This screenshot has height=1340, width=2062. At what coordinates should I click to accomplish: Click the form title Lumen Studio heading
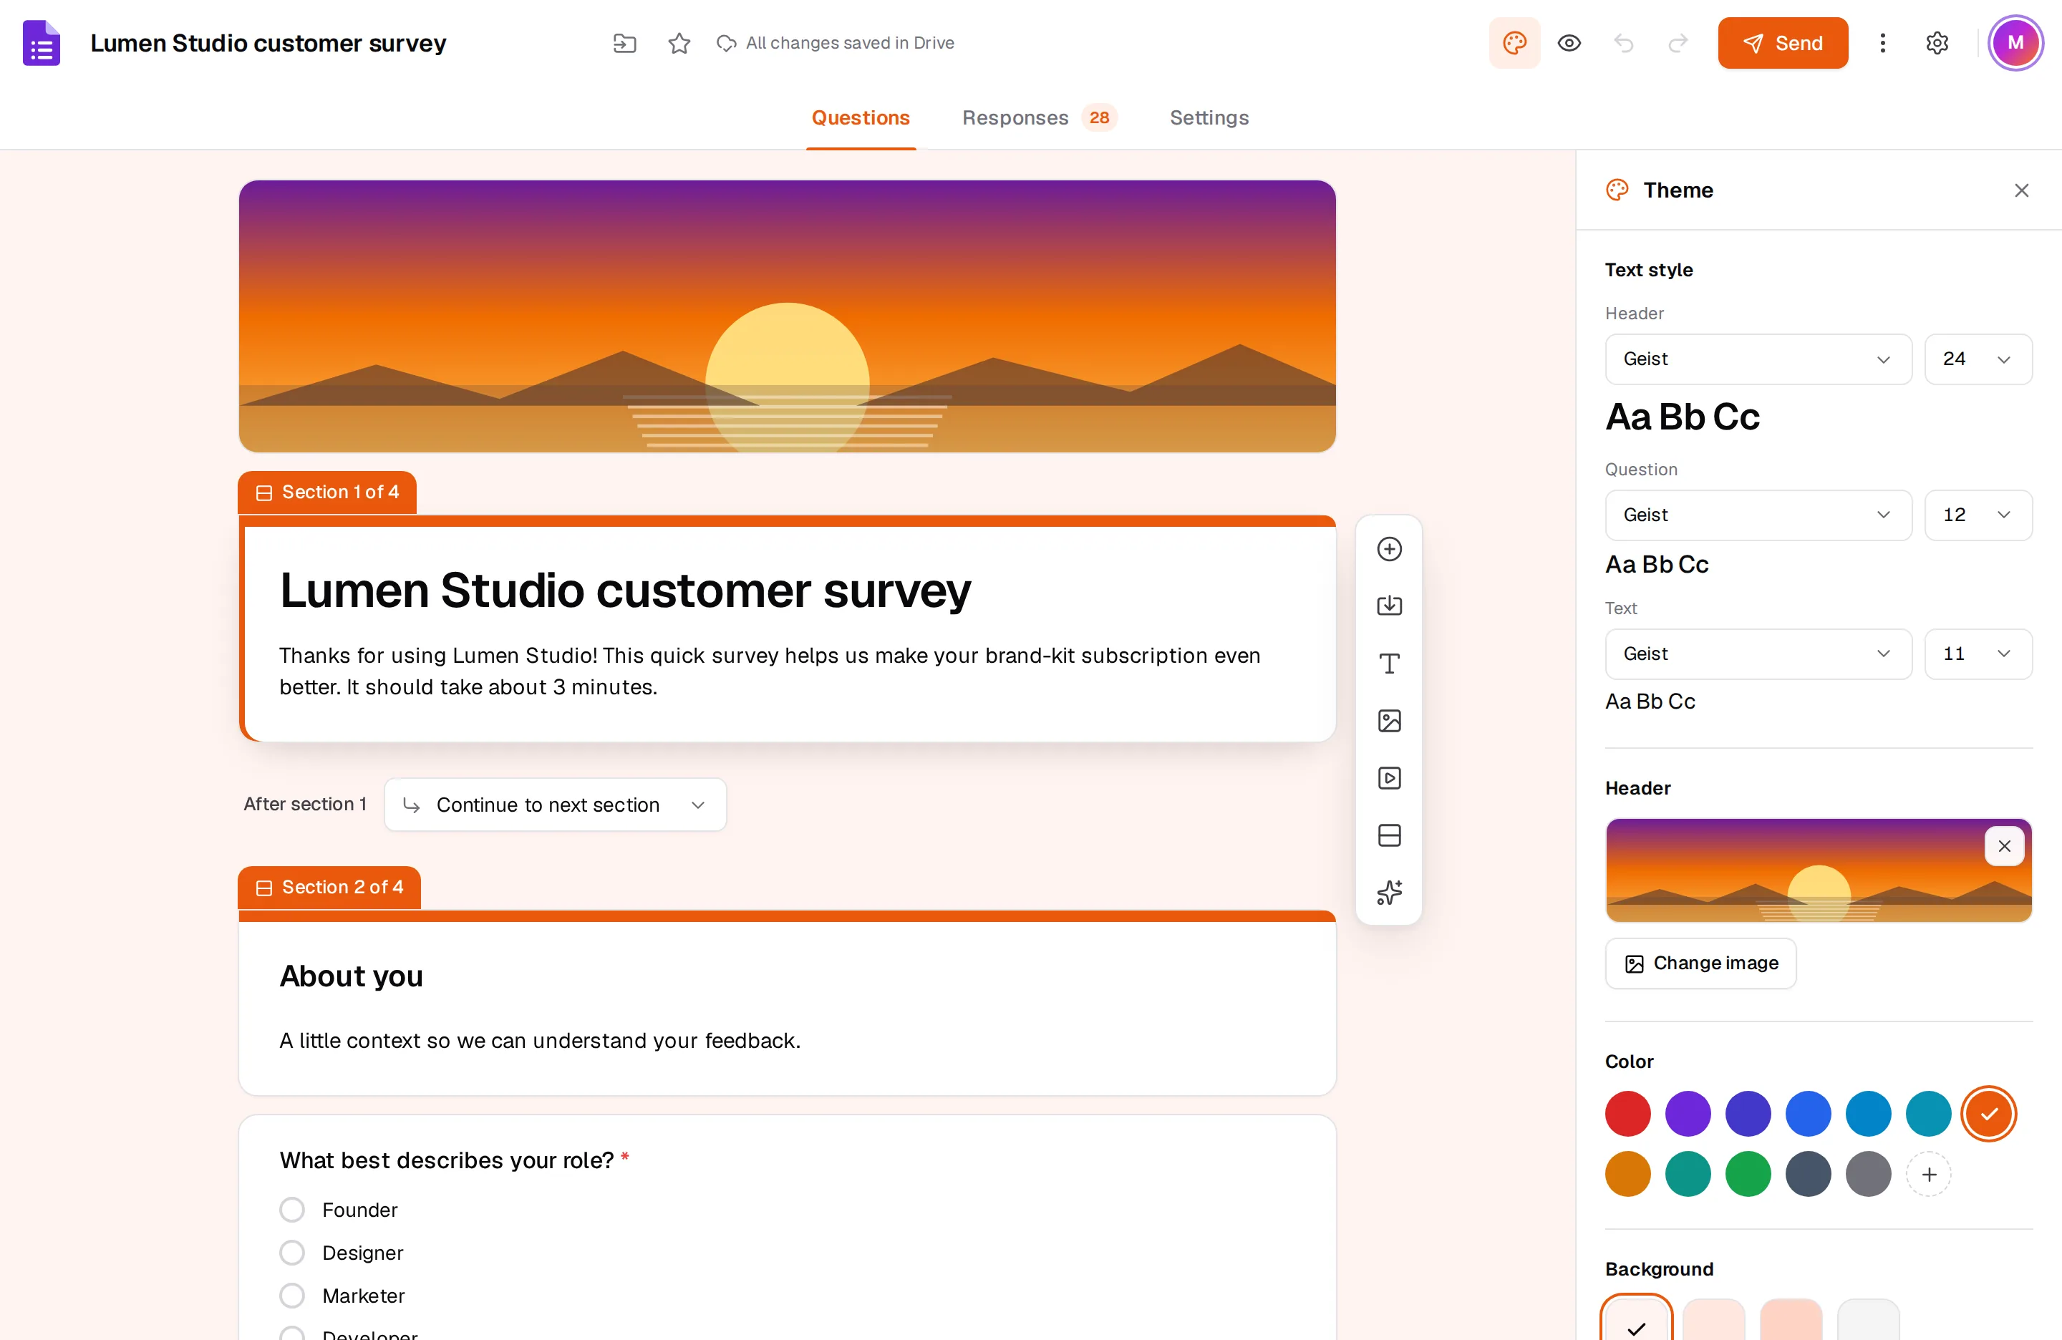tap(624, 590)
